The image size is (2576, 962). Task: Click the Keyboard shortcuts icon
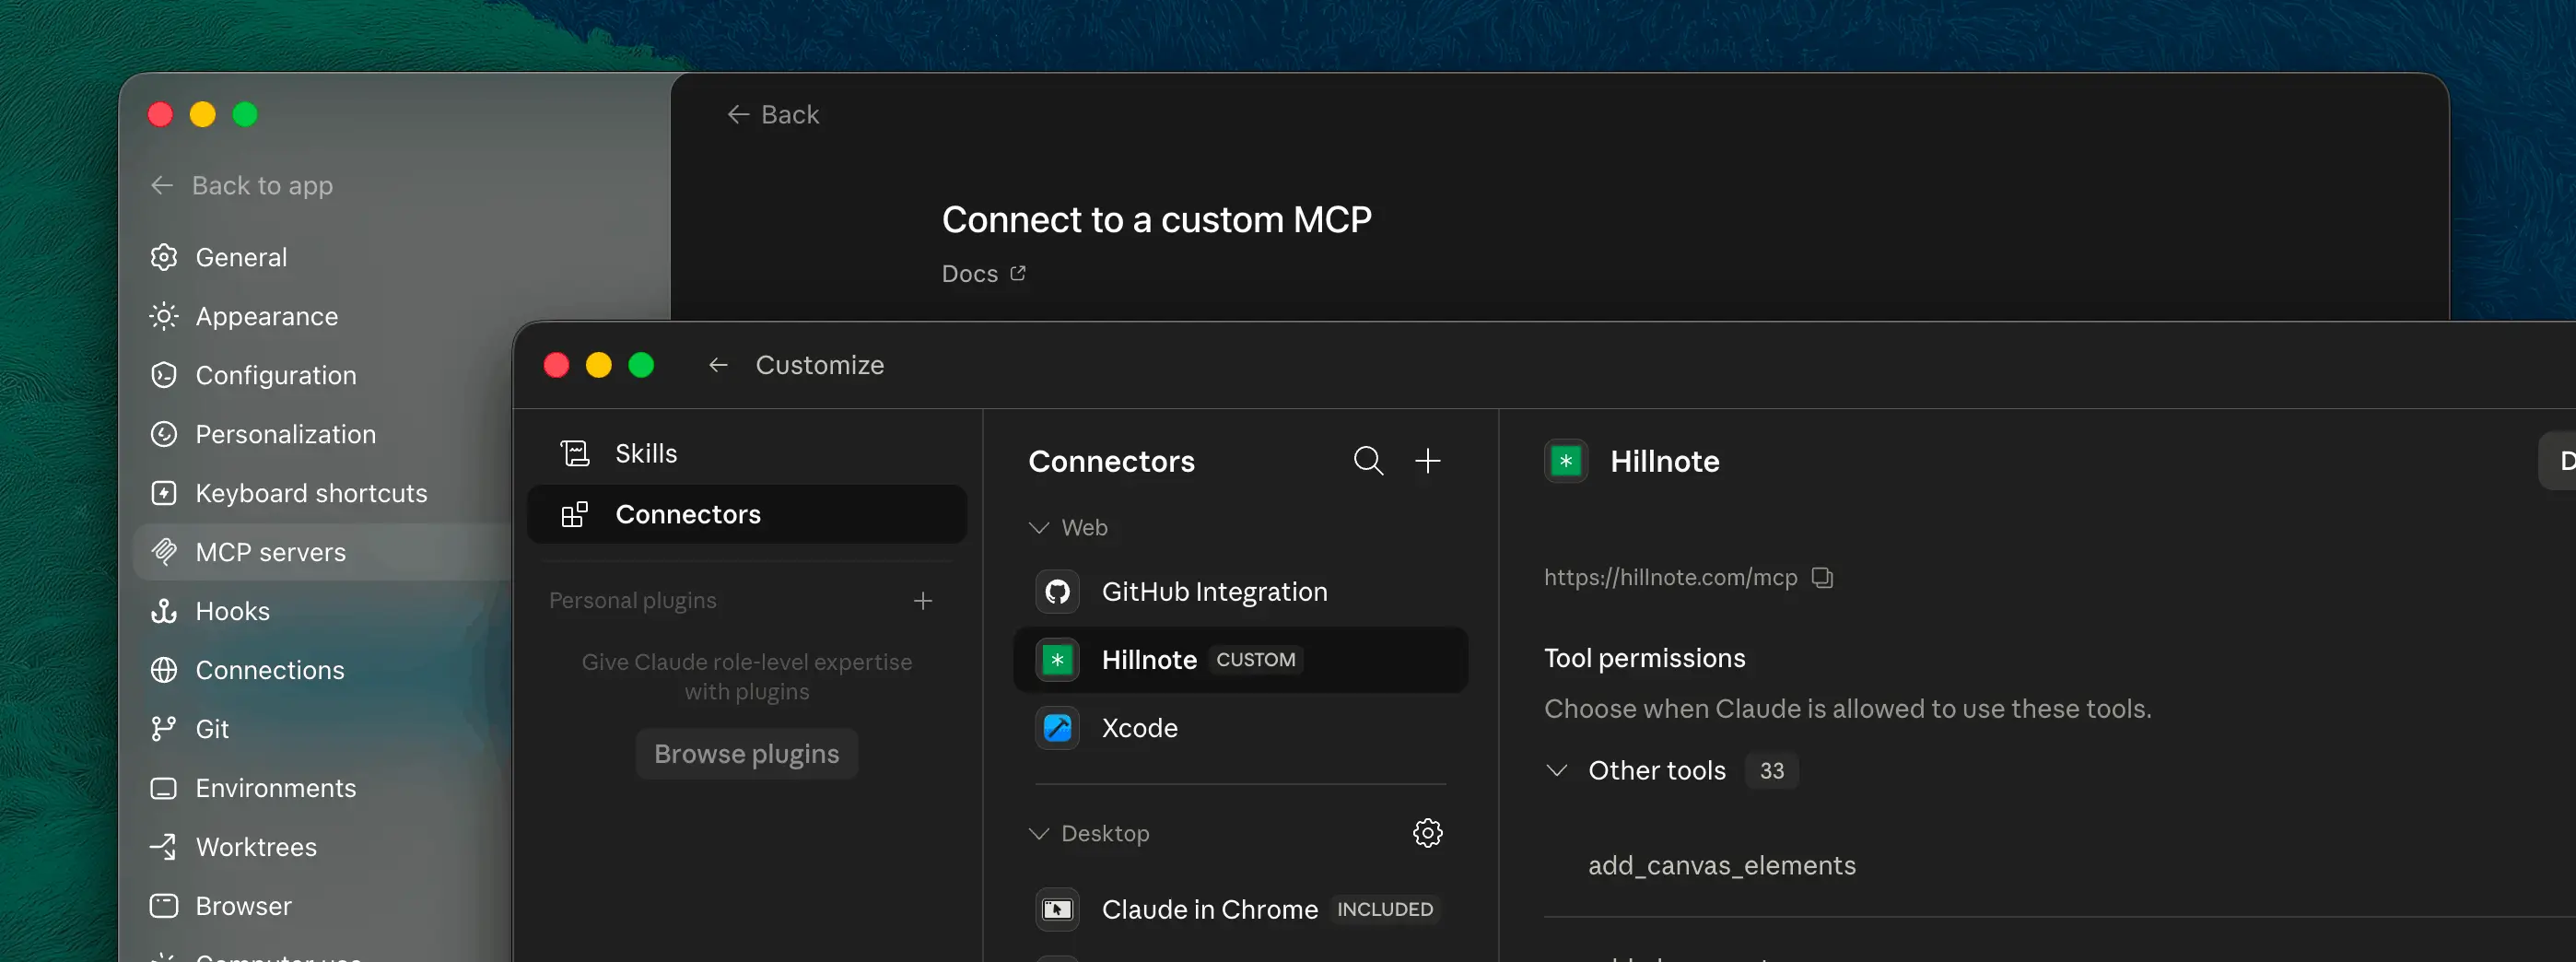(x=164, y=493)
